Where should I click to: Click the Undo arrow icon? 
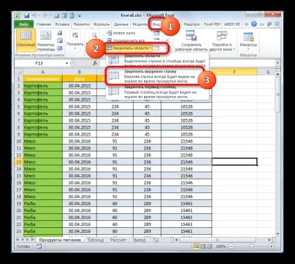34,16
